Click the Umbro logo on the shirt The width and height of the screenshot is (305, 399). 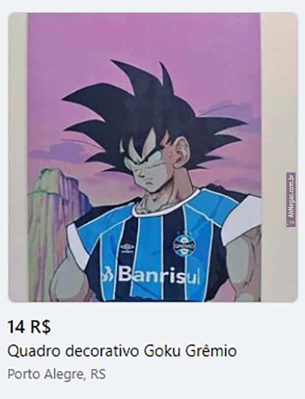[126, 247]
